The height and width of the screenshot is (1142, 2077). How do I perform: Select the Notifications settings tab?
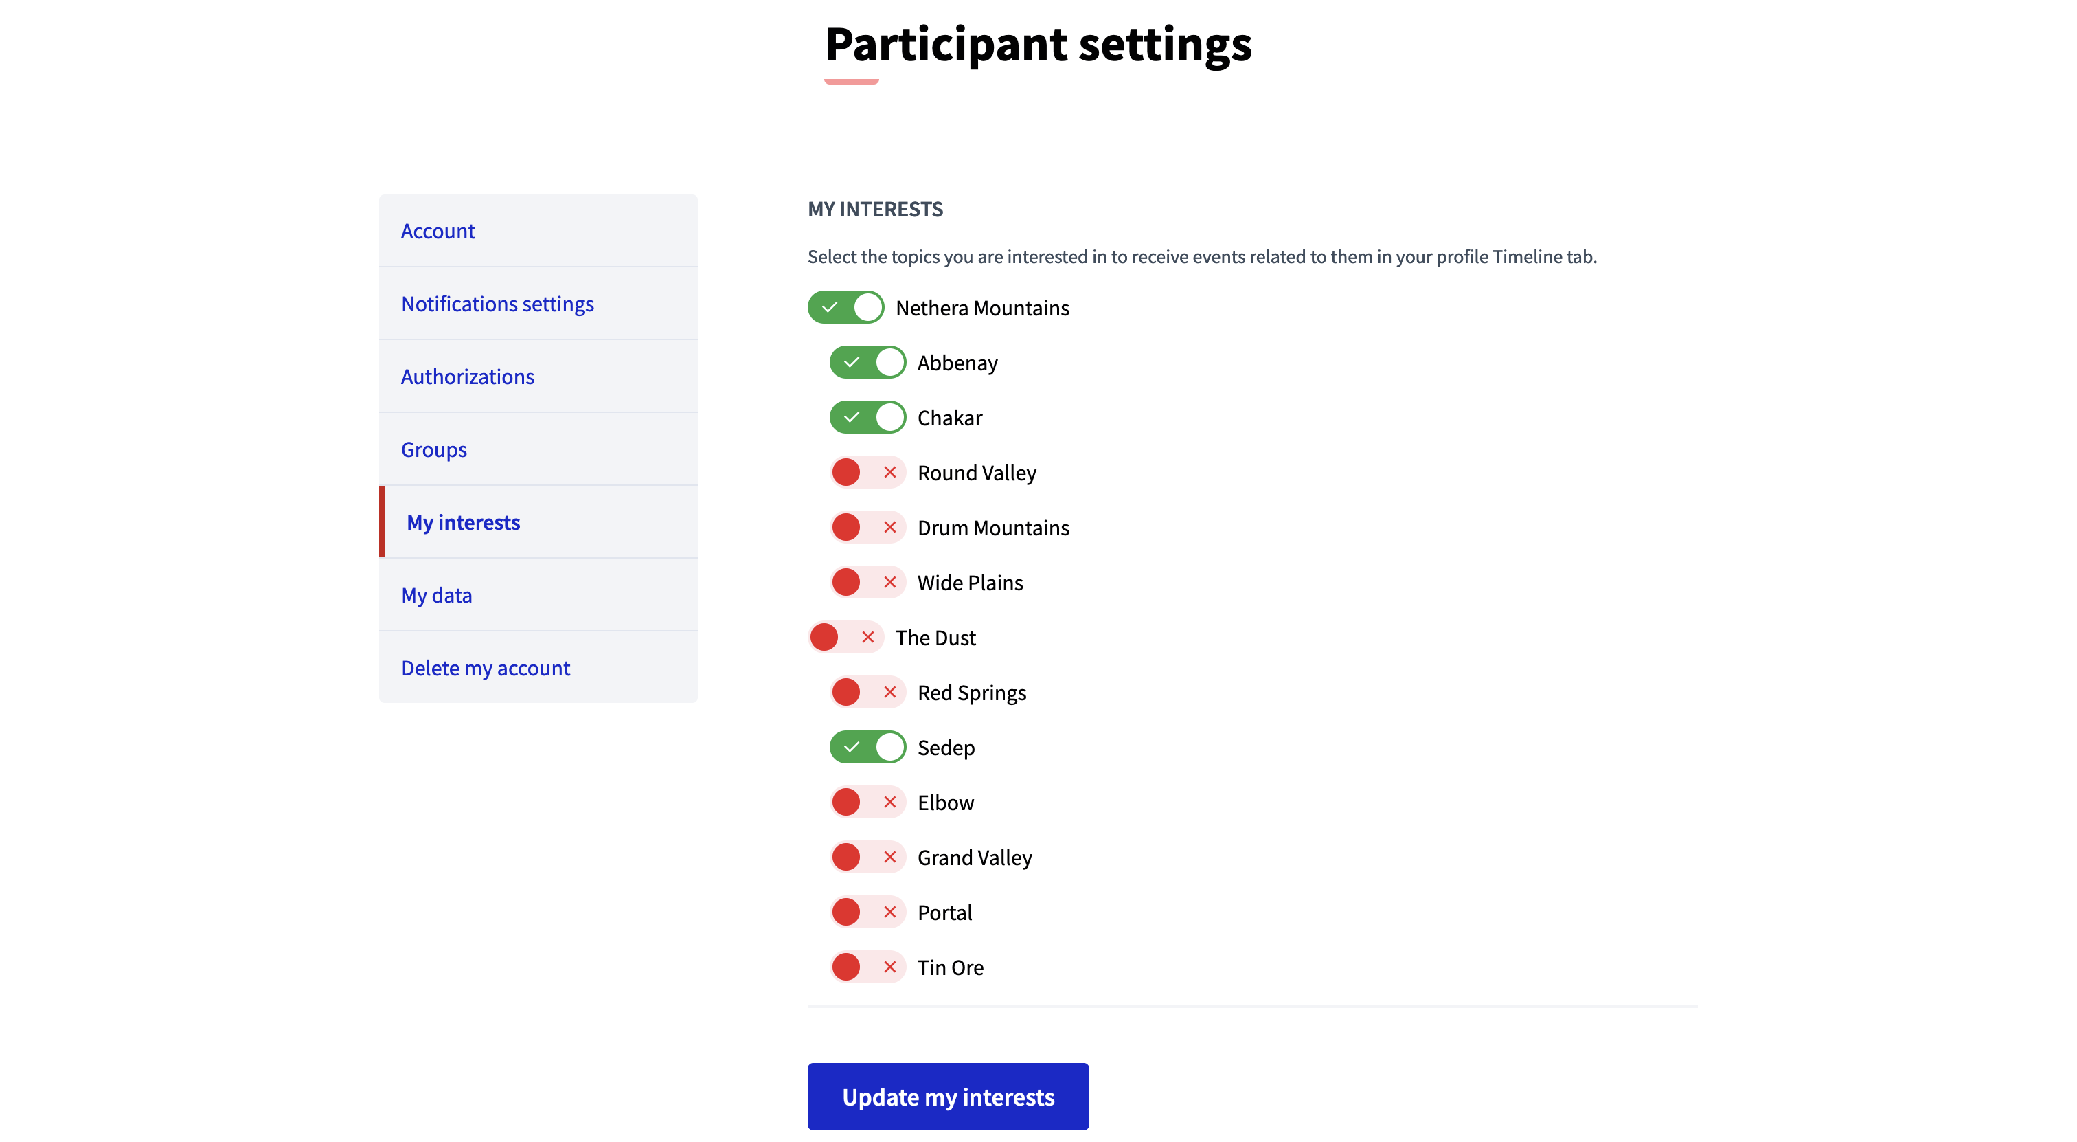pyautogui.click(x=497, y=302)
